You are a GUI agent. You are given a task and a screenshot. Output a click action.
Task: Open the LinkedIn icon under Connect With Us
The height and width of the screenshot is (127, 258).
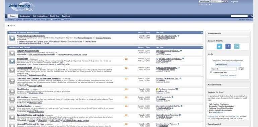[237, 46]
